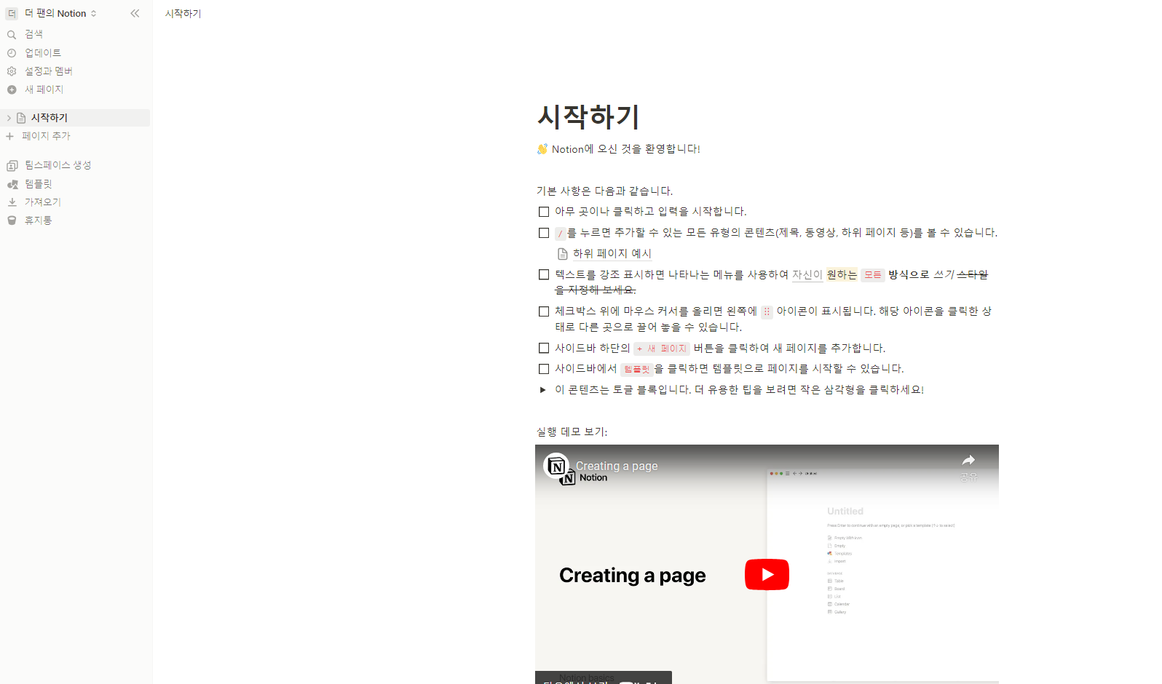Expand the toggle block triangle '이 콘텐츠는 토글 블록입니다'
The width and height of the screenshot is (1162, 684).
543,390
